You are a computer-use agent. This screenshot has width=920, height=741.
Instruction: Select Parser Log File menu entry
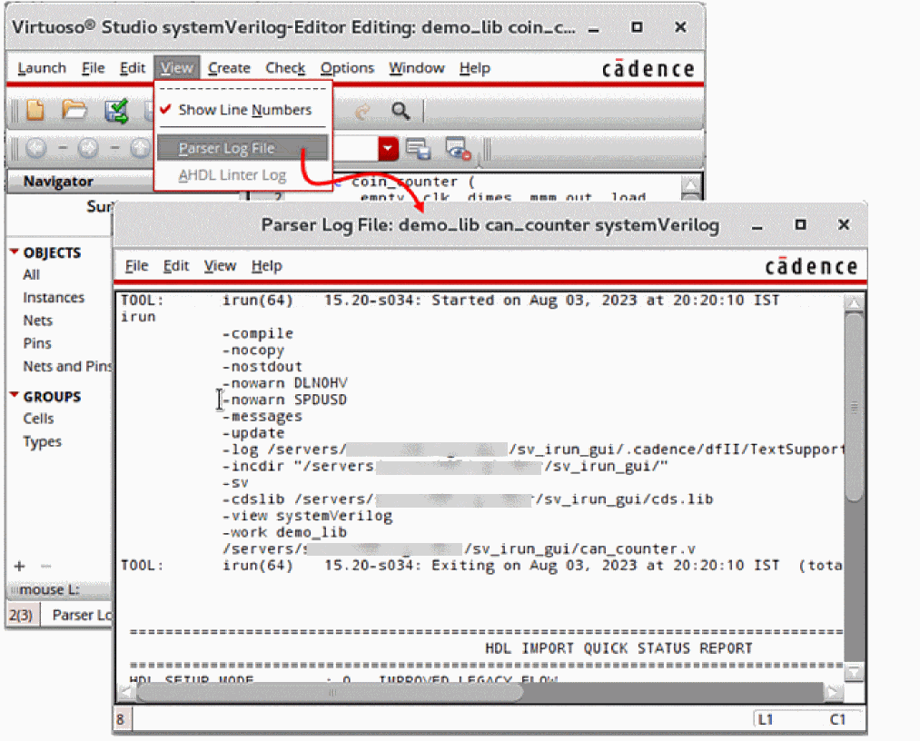coord(242,148)
